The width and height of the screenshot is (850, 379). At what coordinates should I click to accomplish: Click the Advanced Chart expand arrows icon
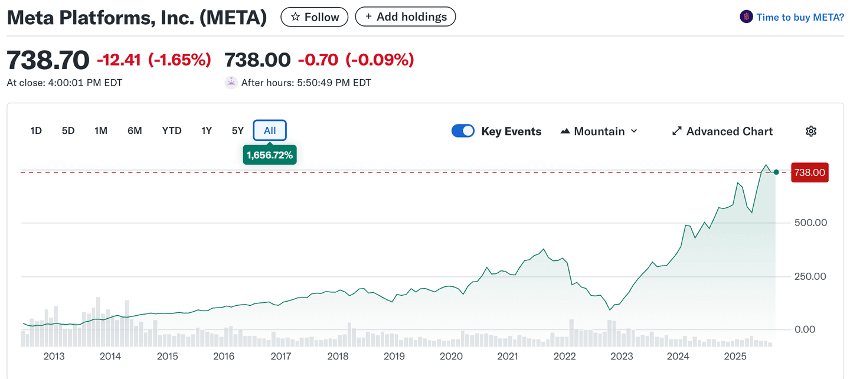pyautogui.click(x=677, y=131)
